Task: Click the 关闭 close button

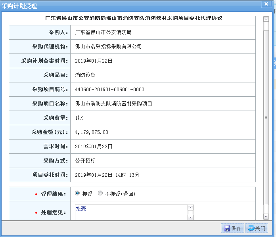Action: tap(257, 228)
